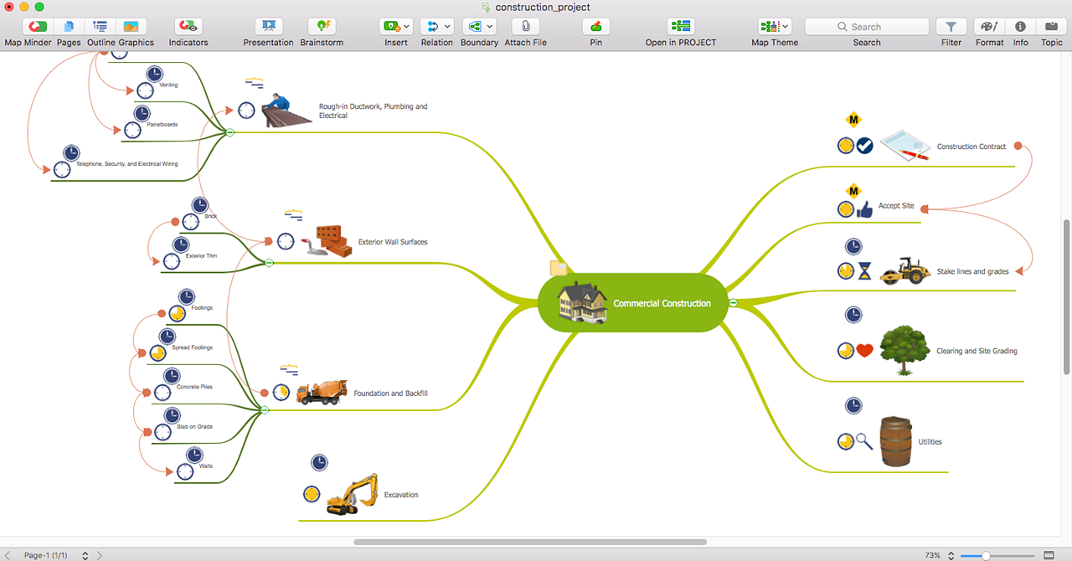Click the hourglass icon on Stake lines and grades
Screen dimensions: 1072x561
coord(864,271)
